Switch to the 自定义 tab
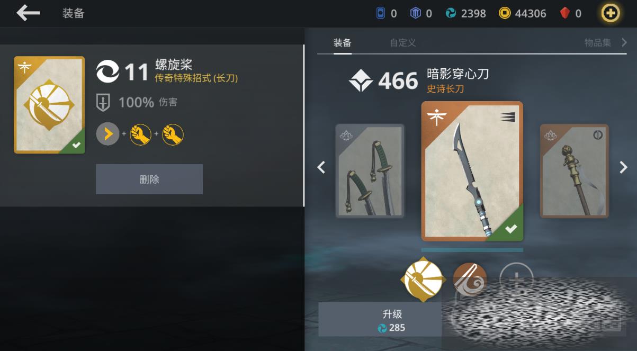 pyautogui.click(x=403, y=43)
